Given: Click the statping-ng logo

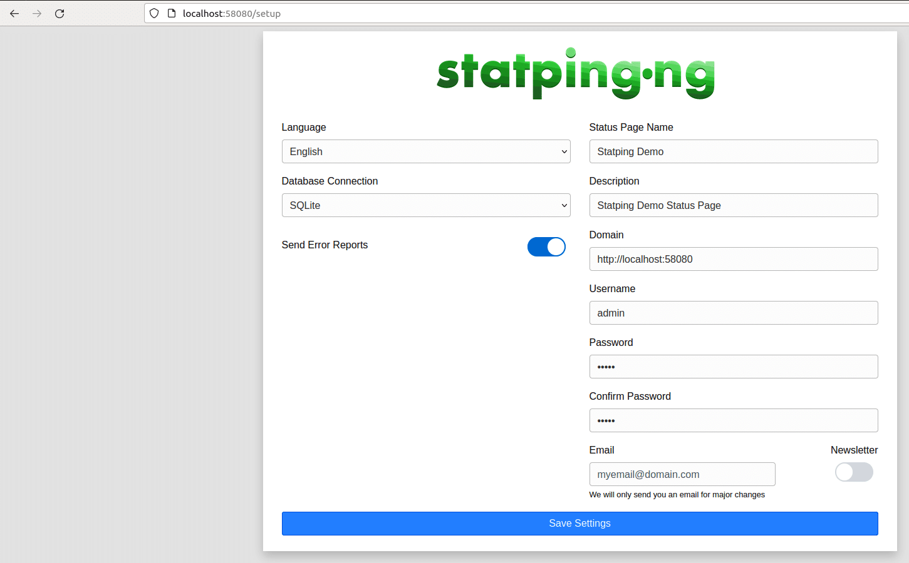Looking at the screenshot, I should 576,73.
